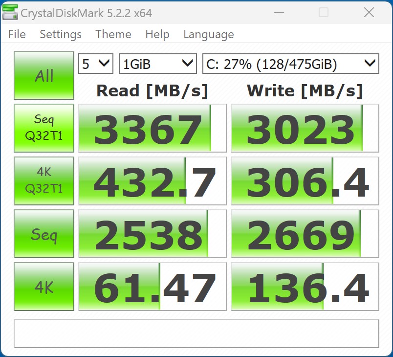Start the 4K Q32T1 benchmark
393x357 pixels.
tap(44, 181)
